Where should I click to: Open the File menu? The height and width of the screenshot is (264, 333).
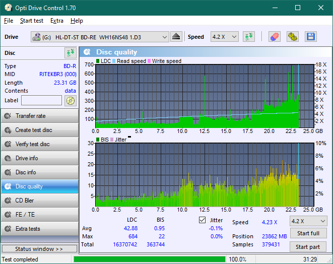pyautogui.click(x=9, y=21)
